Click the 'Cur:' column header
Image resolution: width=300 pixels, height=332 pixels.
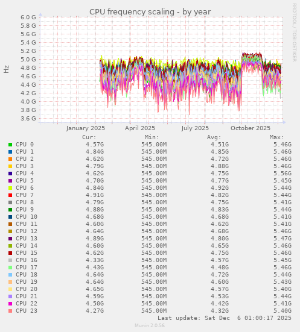89,137
